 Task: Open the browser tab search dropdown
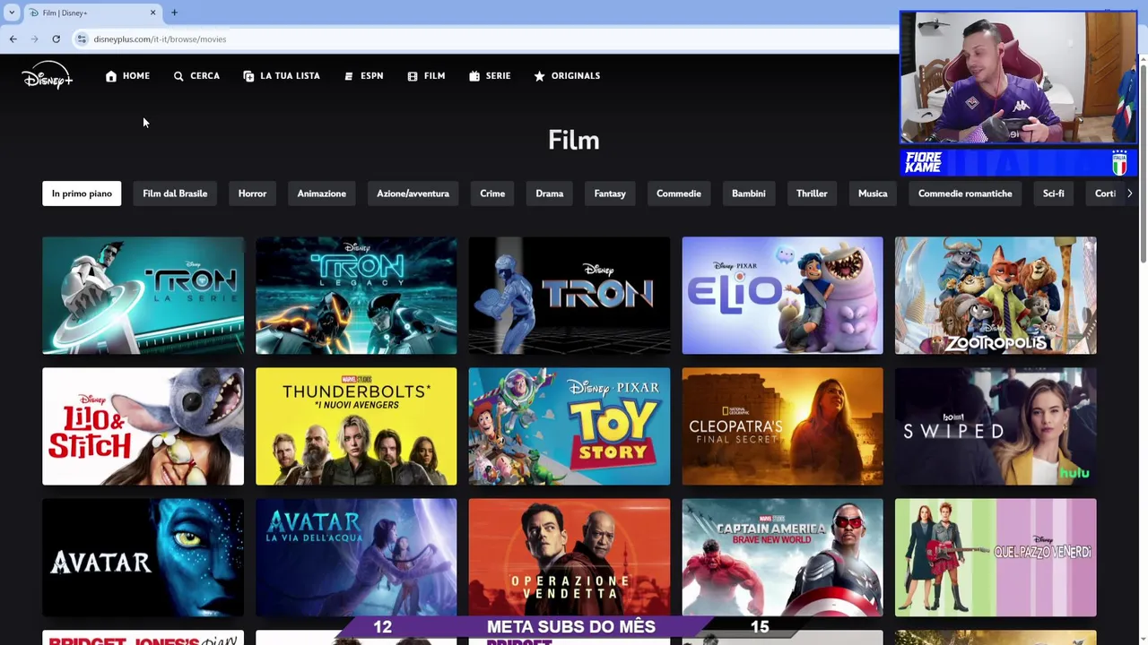point(12,13)
